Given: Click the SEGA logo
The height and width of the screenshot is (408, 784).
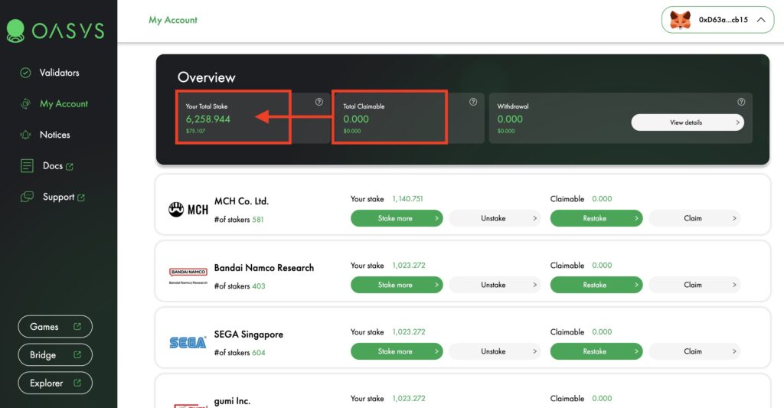Looking at the screenshot, I should click(x=188, y=342).
